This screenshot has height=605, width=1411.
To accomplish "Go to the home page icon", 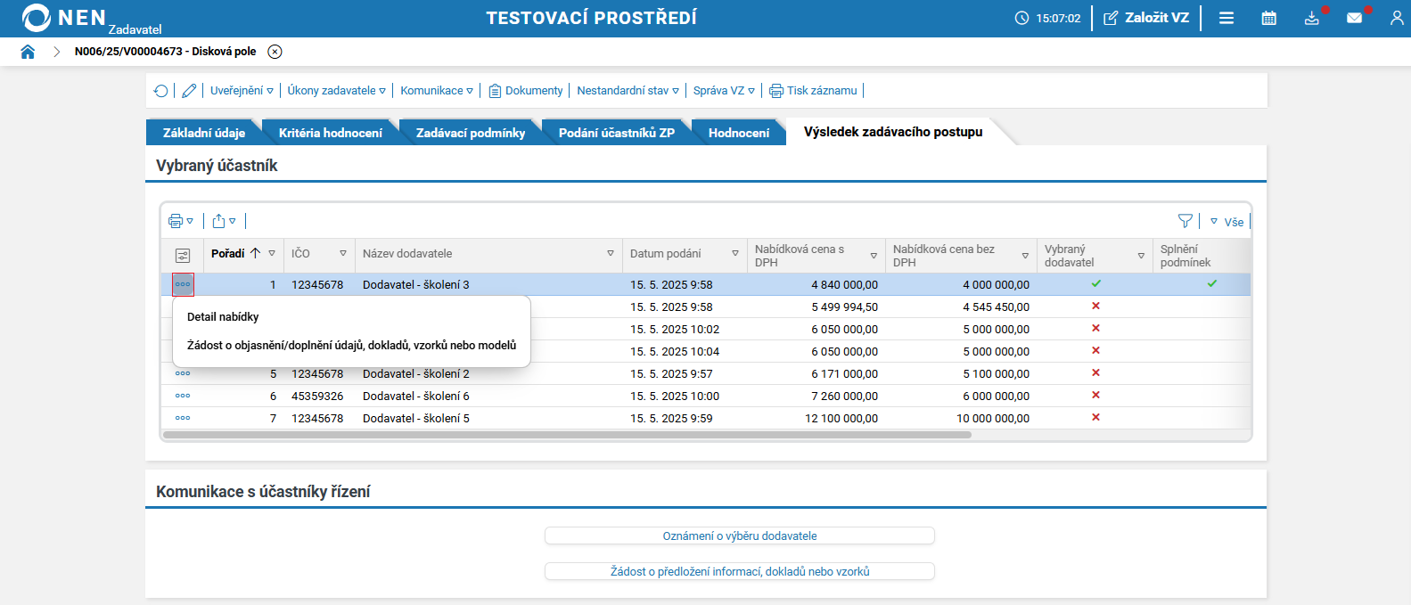I will [x=28, y=52].
